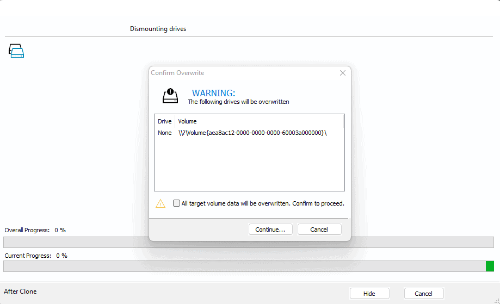
Task: Click the 'Overall Progress: 0 %' label
Action: pos(35,230)
